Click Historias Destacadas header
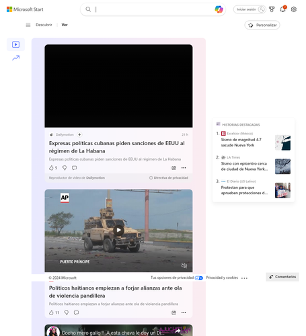Image resolution: width=306 pixels, height=336 pixels. (241, 124)
